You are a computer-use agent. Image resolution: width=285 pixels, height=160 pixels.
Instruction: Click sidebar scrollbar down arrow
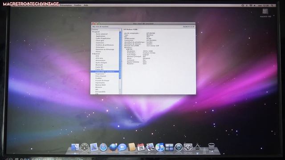coord(120,93)
